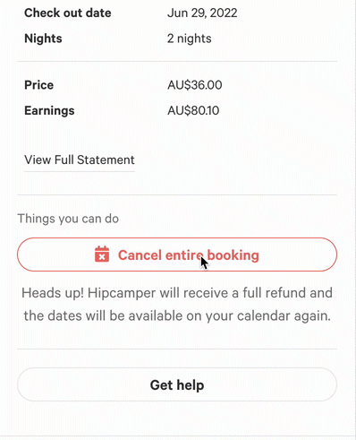Screen dimensions: 356x440
Task: Click the calendar cancel icon
Action: coord(102,255)
